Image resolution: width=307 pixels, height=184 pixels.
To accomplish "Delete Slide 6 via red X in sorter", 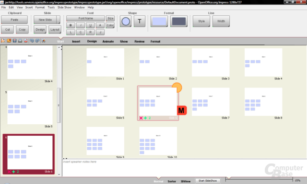I will 141,118.
